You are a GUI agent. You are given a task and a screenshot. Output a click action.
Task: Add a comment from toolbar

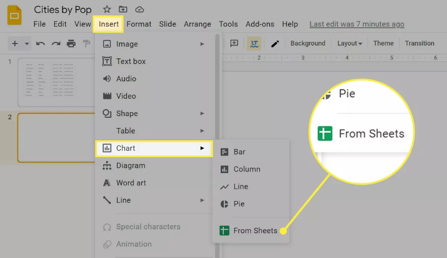pos(234,43)
